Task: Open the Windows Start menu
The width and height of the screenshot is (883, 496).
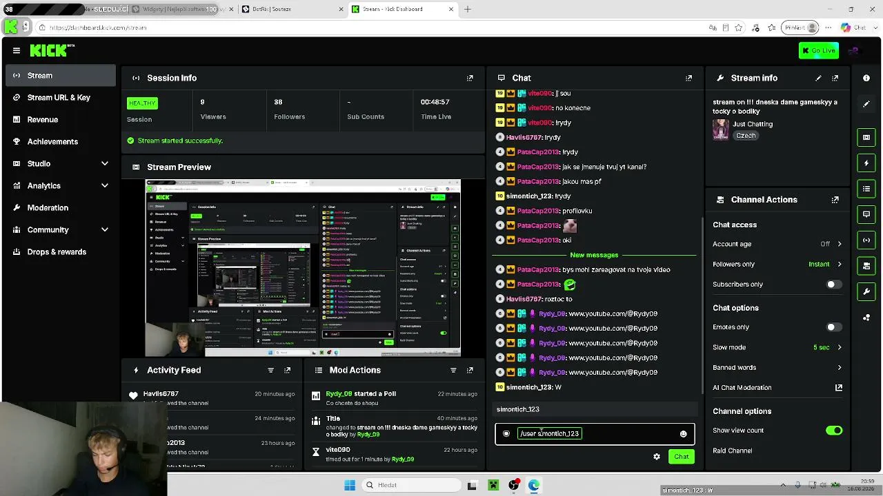Action: 350,485
